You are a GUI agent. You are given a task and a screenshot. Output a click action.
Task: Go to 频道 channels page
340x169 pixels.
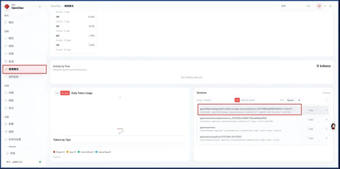(x=11, y=46)
